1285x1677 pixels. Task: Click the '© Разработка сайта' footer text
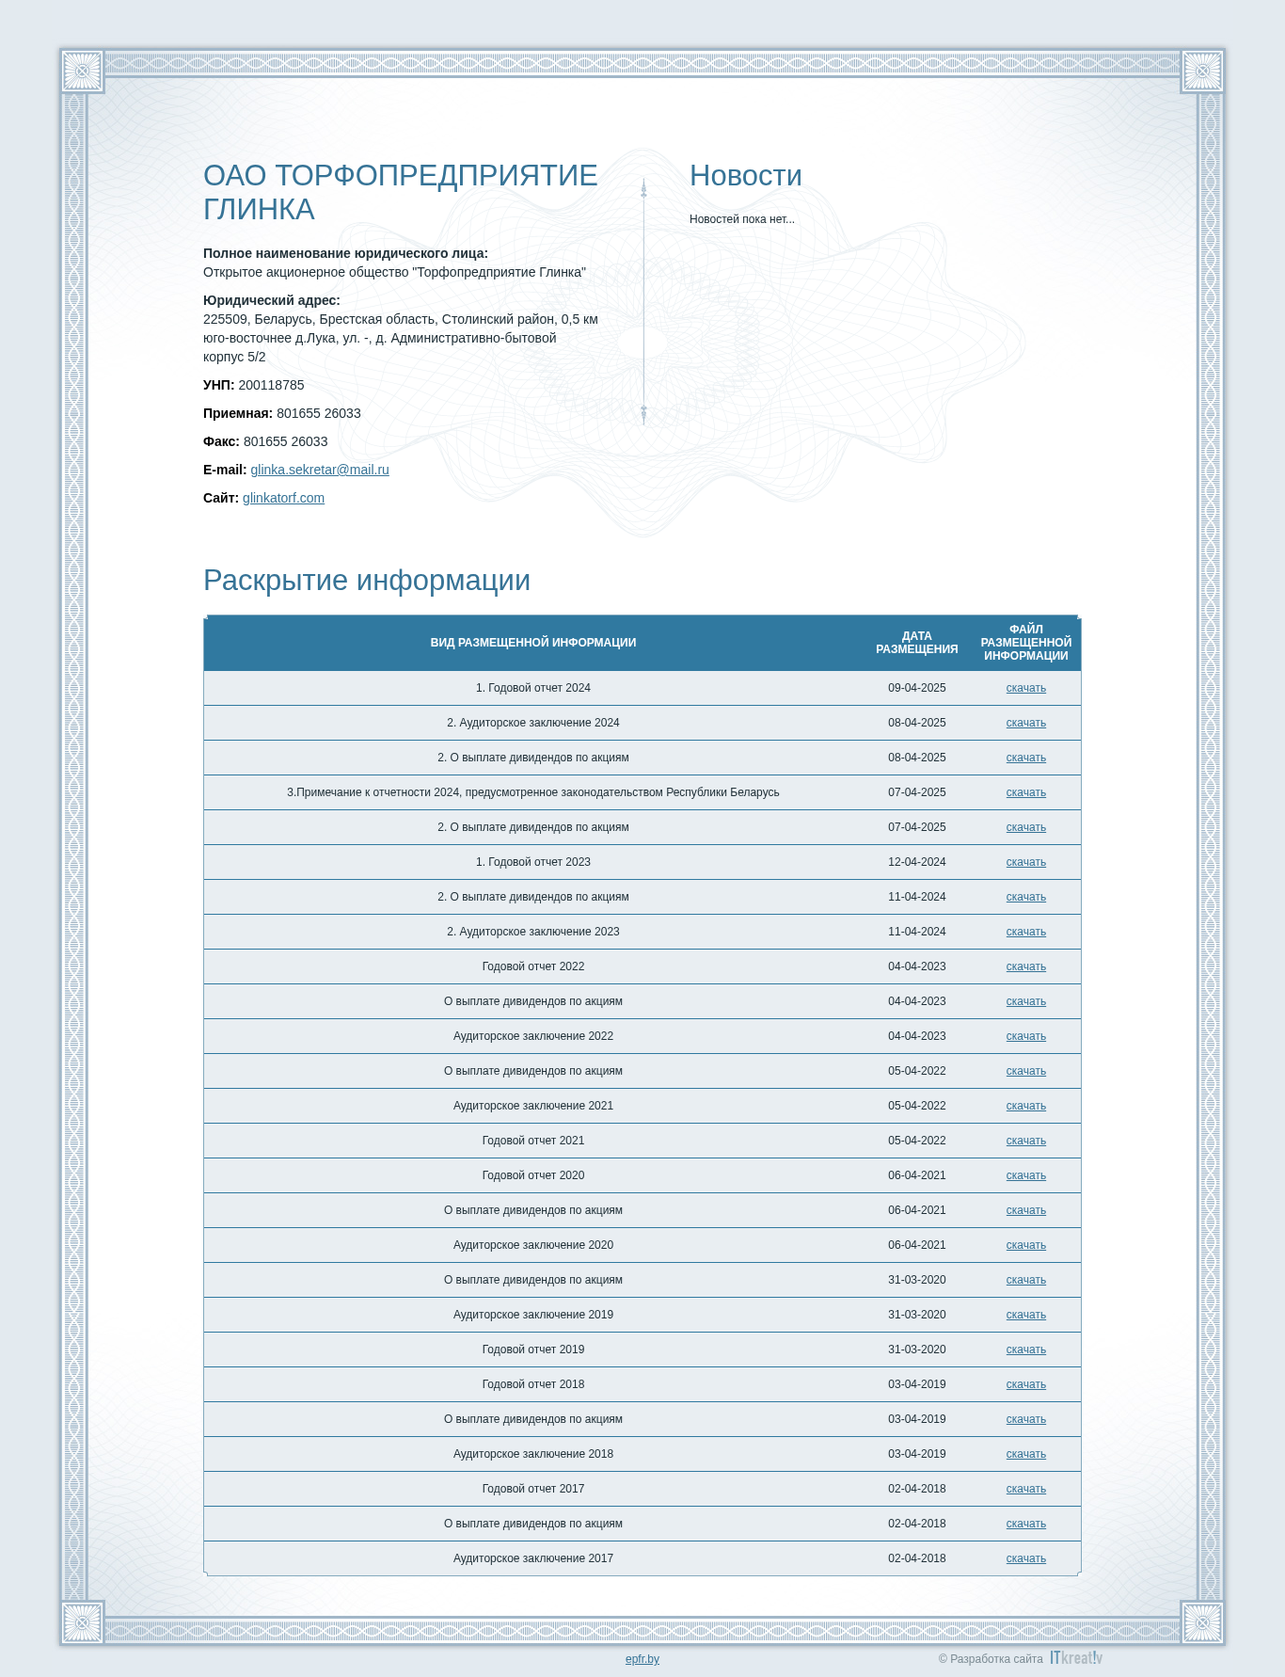[x=991, y=1659]
